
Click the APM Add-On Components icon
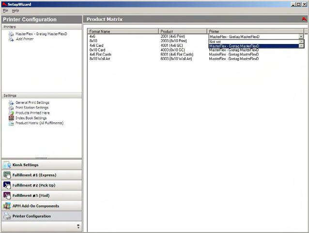pos(7,206)
